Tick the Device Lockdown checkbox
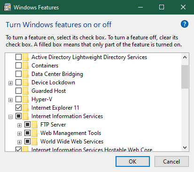Image resolution: width=194 pixels, height=172 pixels. [18, 82]
